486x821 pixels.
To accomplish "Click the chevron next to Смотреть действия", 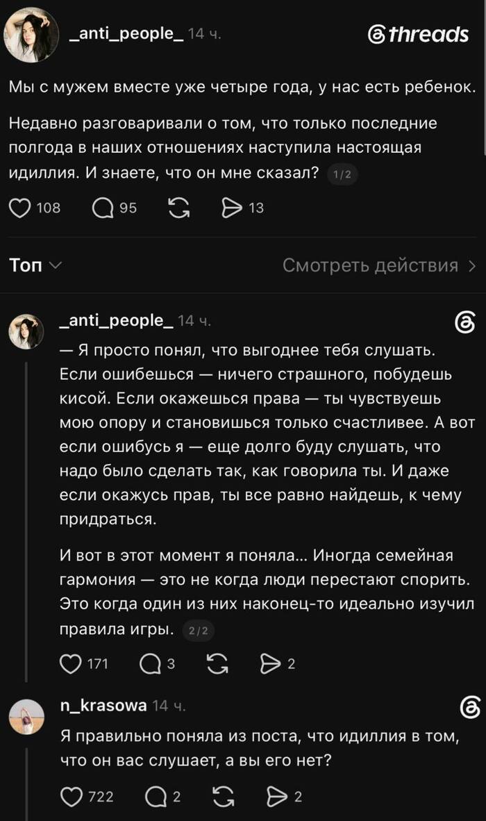I will 472,266.
